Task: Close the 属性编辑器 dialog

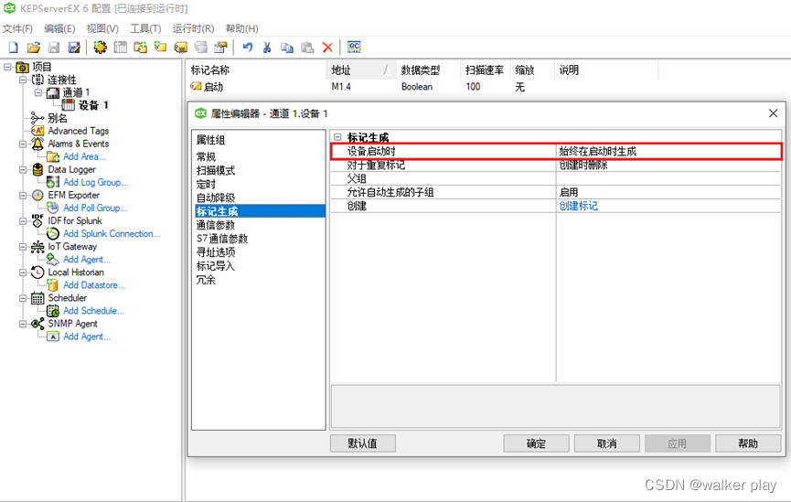Action: pyautogui.click(x=773, y=113)
